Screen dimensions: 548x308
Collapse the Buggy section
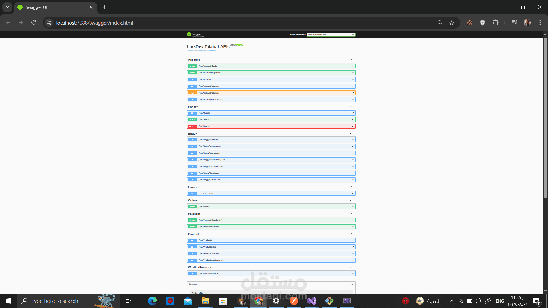click(x=351, y=134)
